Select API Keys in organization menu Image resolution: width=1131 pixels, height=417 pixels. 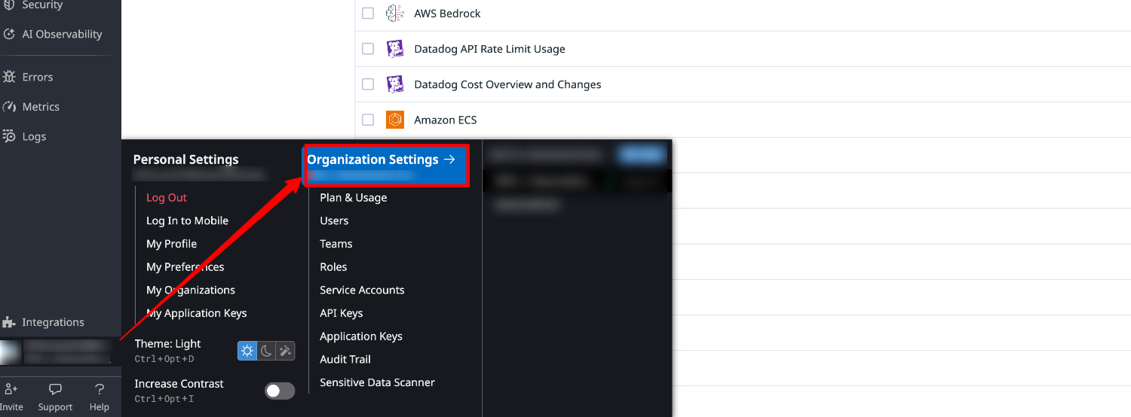pos(341,313)
